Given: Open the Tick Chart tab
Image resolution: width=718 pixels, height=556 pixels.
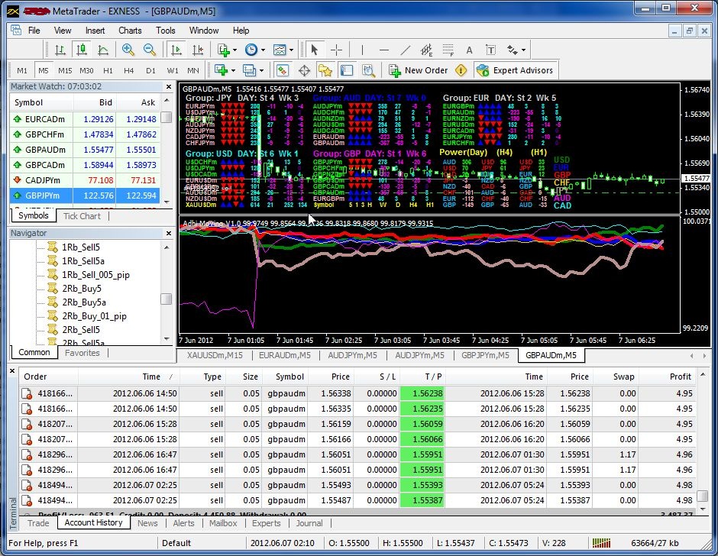Looking at the screenshot, I should point(82,216).
